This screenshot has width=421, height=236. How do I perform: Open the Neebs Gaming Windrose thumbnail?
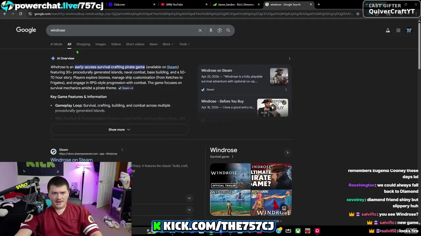(x=271, y=203)
